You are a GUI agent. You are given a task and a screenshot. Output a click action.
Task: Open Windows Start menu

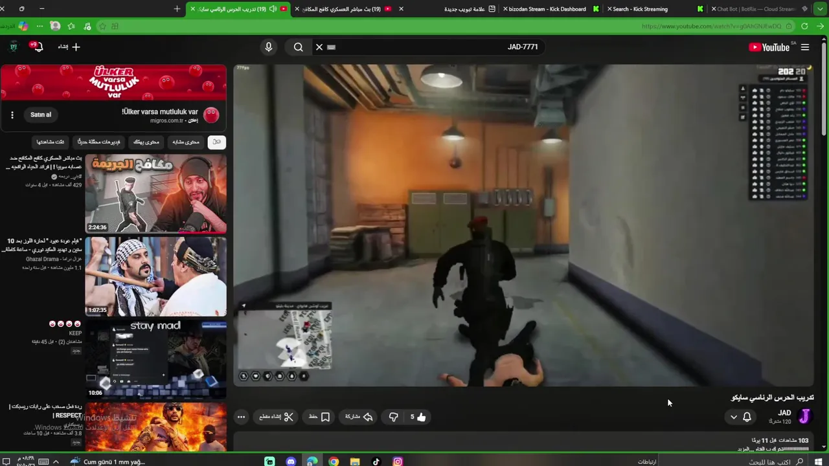pyautogui.click(x=819, y=461)
